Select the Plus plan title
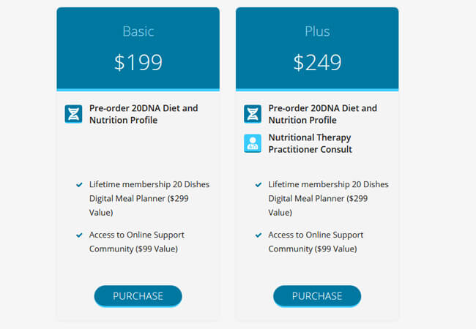 [x=317, y=31]
